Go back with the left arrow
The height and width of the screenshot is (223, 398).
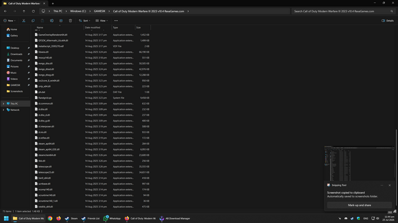tap(5, 11)
